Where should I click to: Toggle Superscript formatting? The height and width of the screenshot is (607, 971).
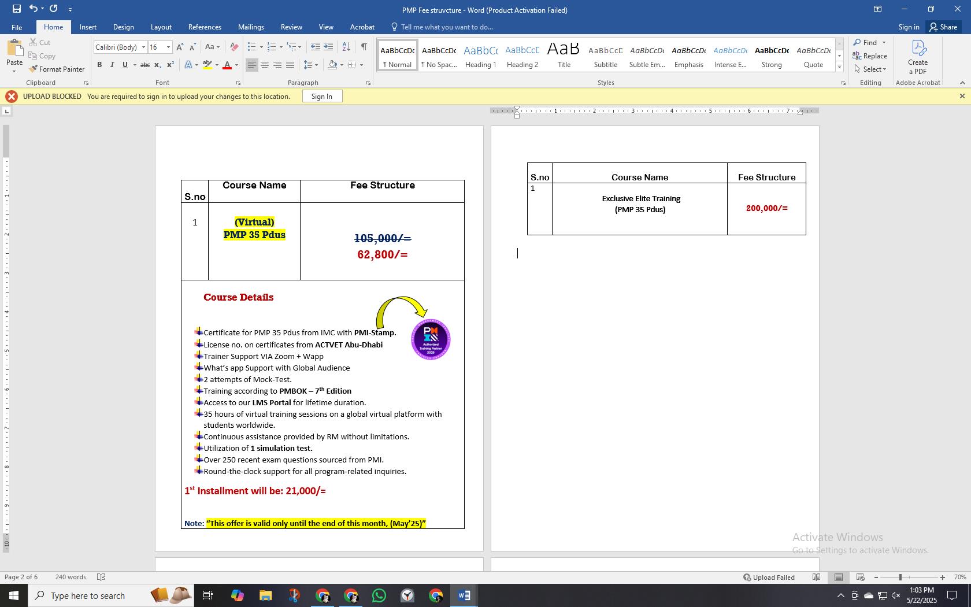[x=171, y=65]
